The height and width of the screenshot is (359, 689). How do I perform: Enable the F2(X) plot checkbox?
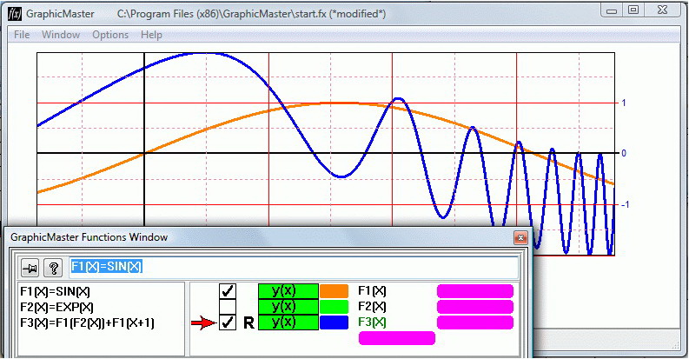pos(228,307)
